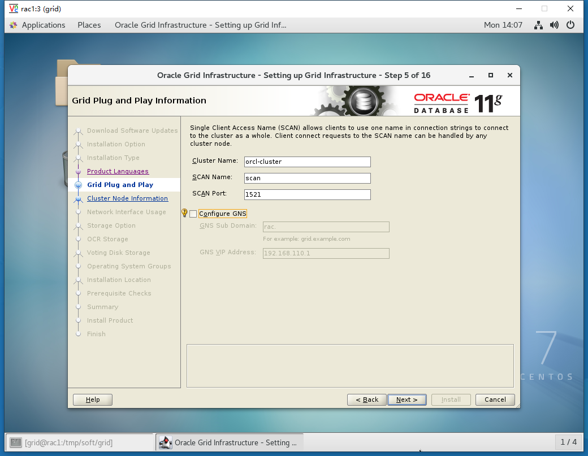Select the Grid Plug and Play step
588x456 pixels.
coord(120,185)
